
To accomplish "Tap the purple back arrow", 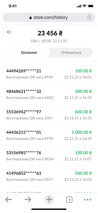I will (9, 32).
